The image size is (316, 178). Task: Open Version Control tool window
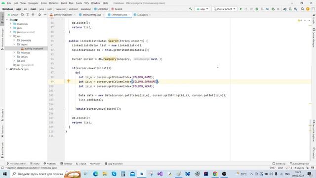coord(16,164)
